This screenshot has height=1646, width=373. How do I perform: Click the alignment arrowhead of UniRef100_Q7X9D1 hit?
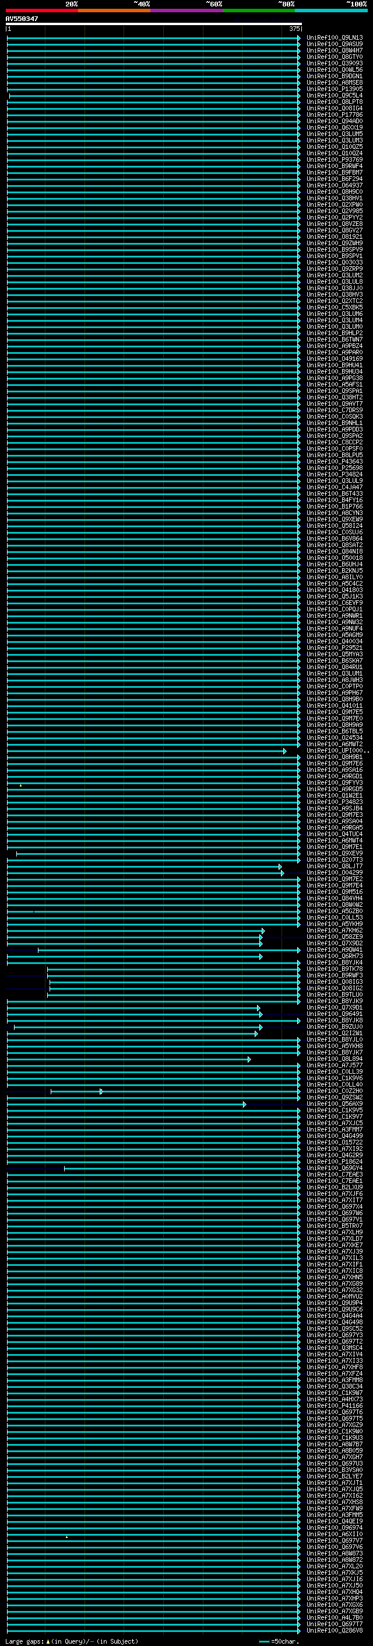pyautogui.click(x=259, y=1008)
